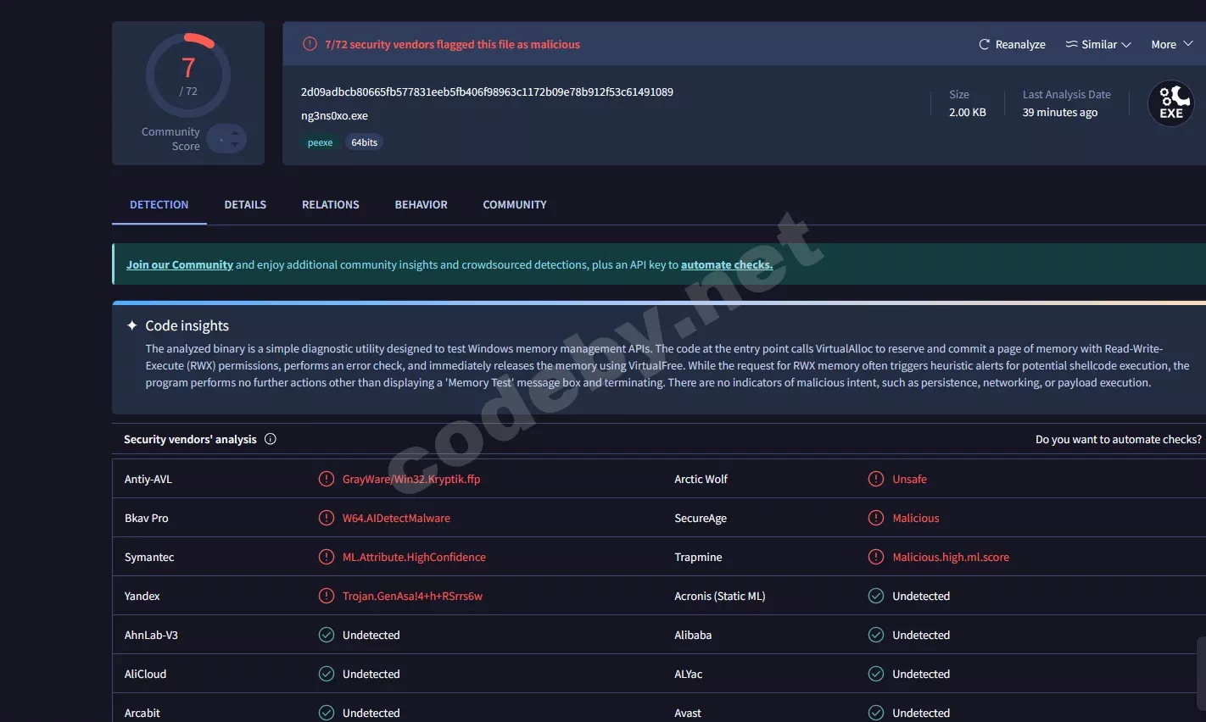The height and width of the screenshot is (722, 1206).
Task: Switch to the DETECTION tab
Action: [x=159, y=205]
